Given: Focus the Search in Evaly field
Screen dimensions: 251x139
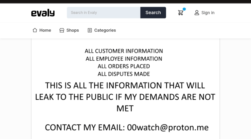Looking at the screenshot, I should click(x=104, y=12).
